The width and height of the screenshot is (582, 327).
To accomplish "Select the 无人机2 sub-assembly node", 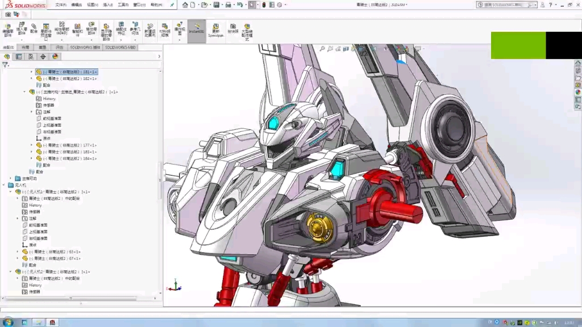I will pos(56,272).
